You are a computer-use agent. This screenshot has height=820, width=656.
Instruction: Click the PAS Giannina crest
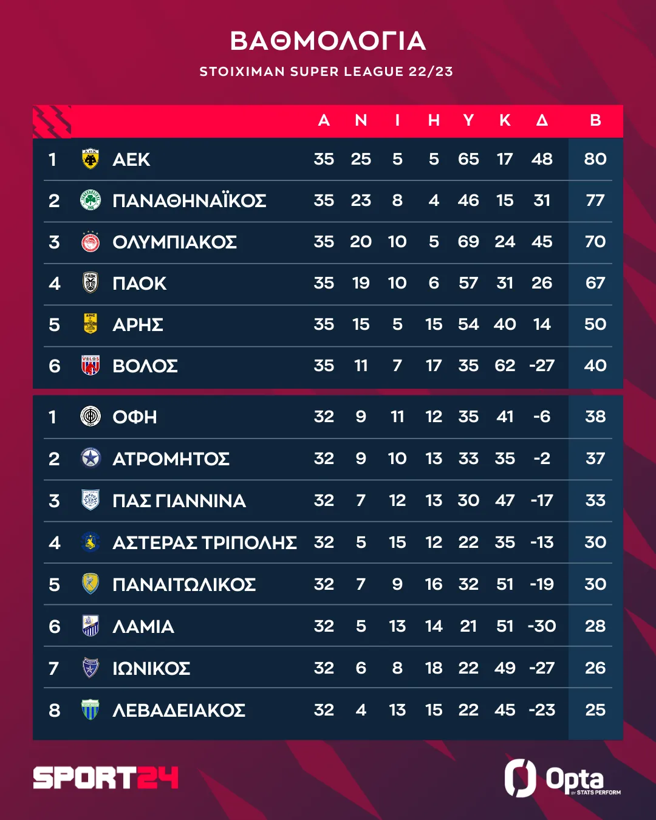click(x=91, y=501)
